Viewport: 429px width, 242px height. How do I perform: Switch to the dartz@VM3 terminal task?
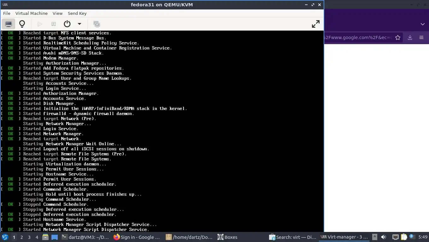coord(85,237)
